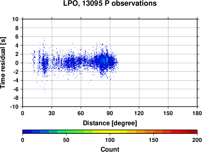This screenshot has height=152, width=202.
Task: Click the 'Count' colorbar label
Action: (x=110, y=149)
